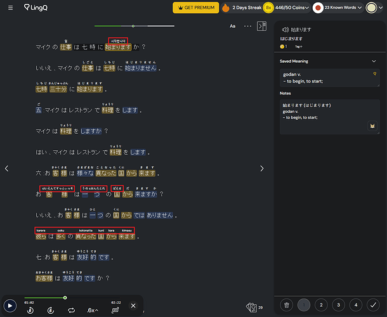Screen dimensions: 387x317
Task: Open the .6x playback speed menu
Action: 93,310
